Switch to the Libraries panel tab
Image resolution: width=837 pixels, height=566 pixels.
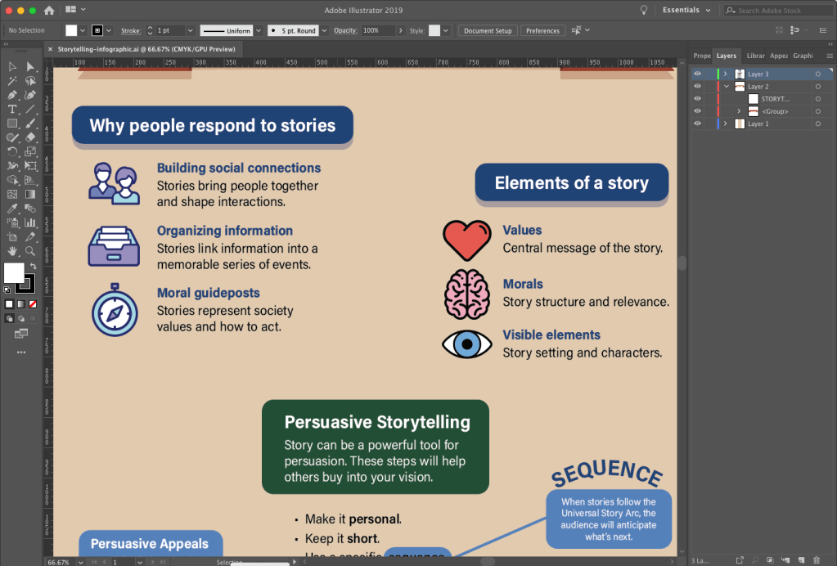pyautogui.click(x=755, y=56)
